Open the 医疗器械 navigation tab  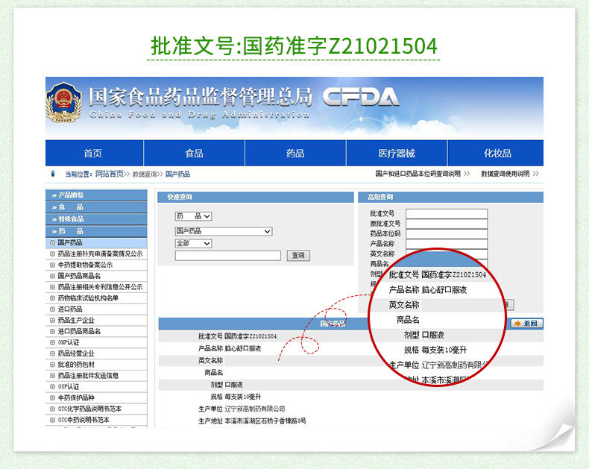pos(397,154)
